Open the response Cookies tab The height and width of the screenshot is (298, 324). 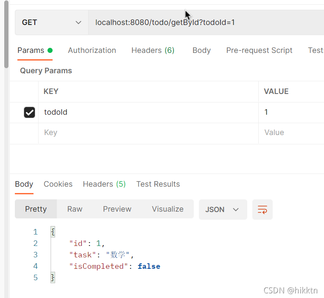(58, 184)
